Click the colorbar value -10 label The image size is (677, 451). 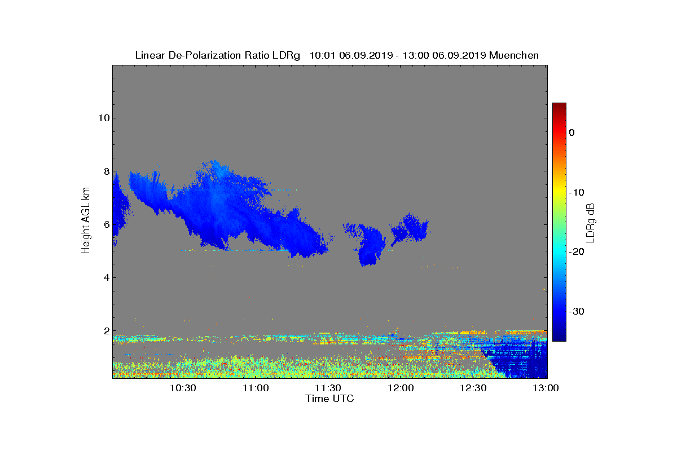click(x=576, y=192)
